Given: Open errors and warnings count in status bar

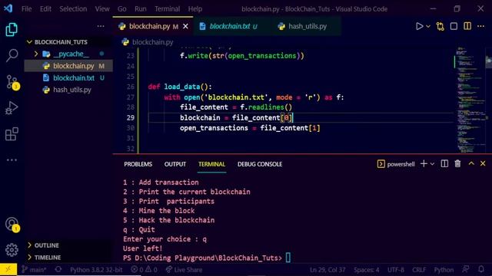Looking at the screenshot, I should 144,269.
